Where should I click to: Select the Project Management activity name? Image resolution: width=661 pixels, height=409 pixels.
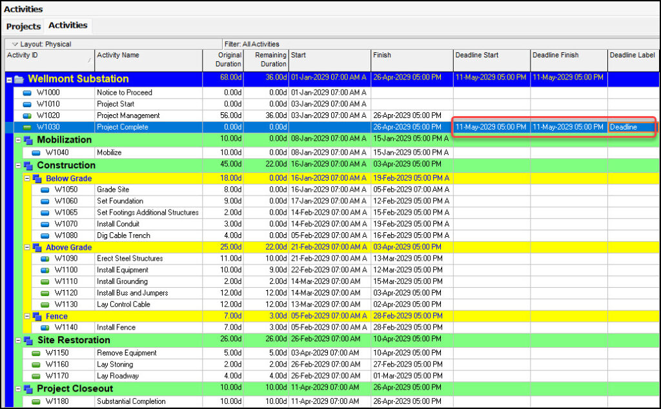coord(128,115)
